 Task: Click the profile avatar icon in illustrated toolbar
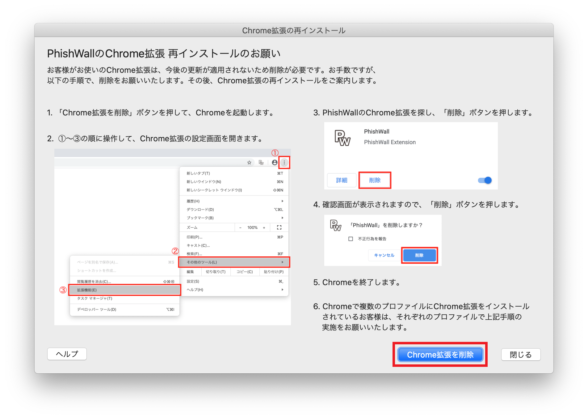[x=275, y=162]
